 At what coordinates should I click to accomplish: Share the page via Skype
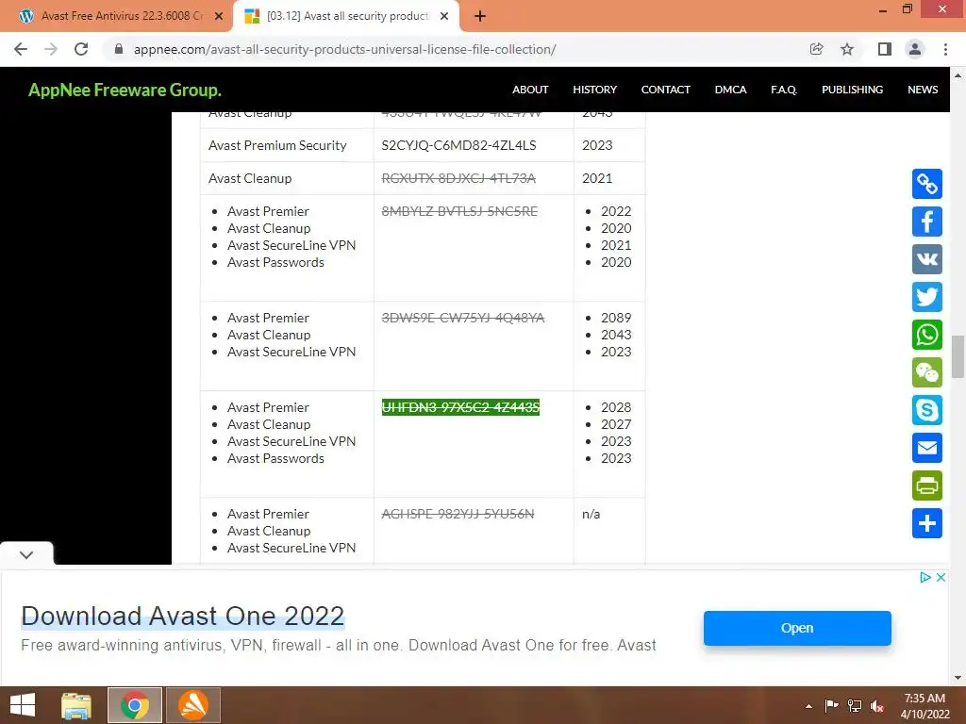[x=927, y=410]
